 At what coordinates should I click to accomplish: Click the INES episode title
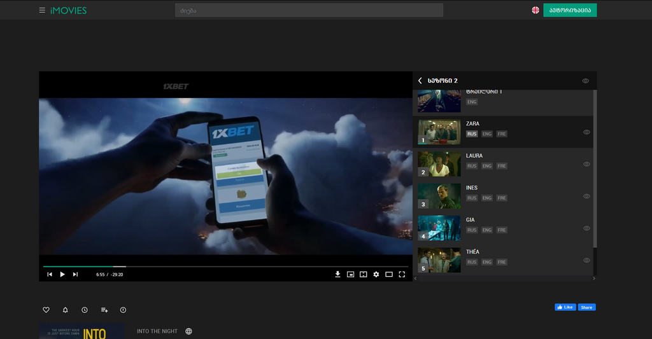click(x=472, y=188)
